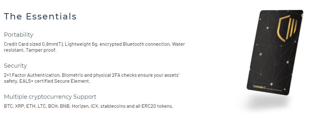Click the Security subheading
Viewport: 312px width, 130px height.
coord(15,66)
